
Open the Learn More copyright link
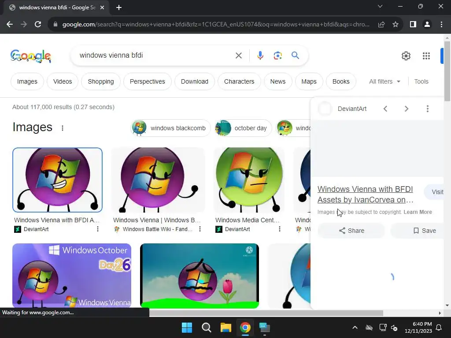pos(418,212)
